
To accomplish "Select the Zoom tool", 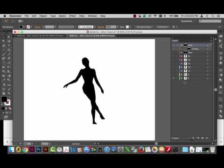I will [9, 93].
